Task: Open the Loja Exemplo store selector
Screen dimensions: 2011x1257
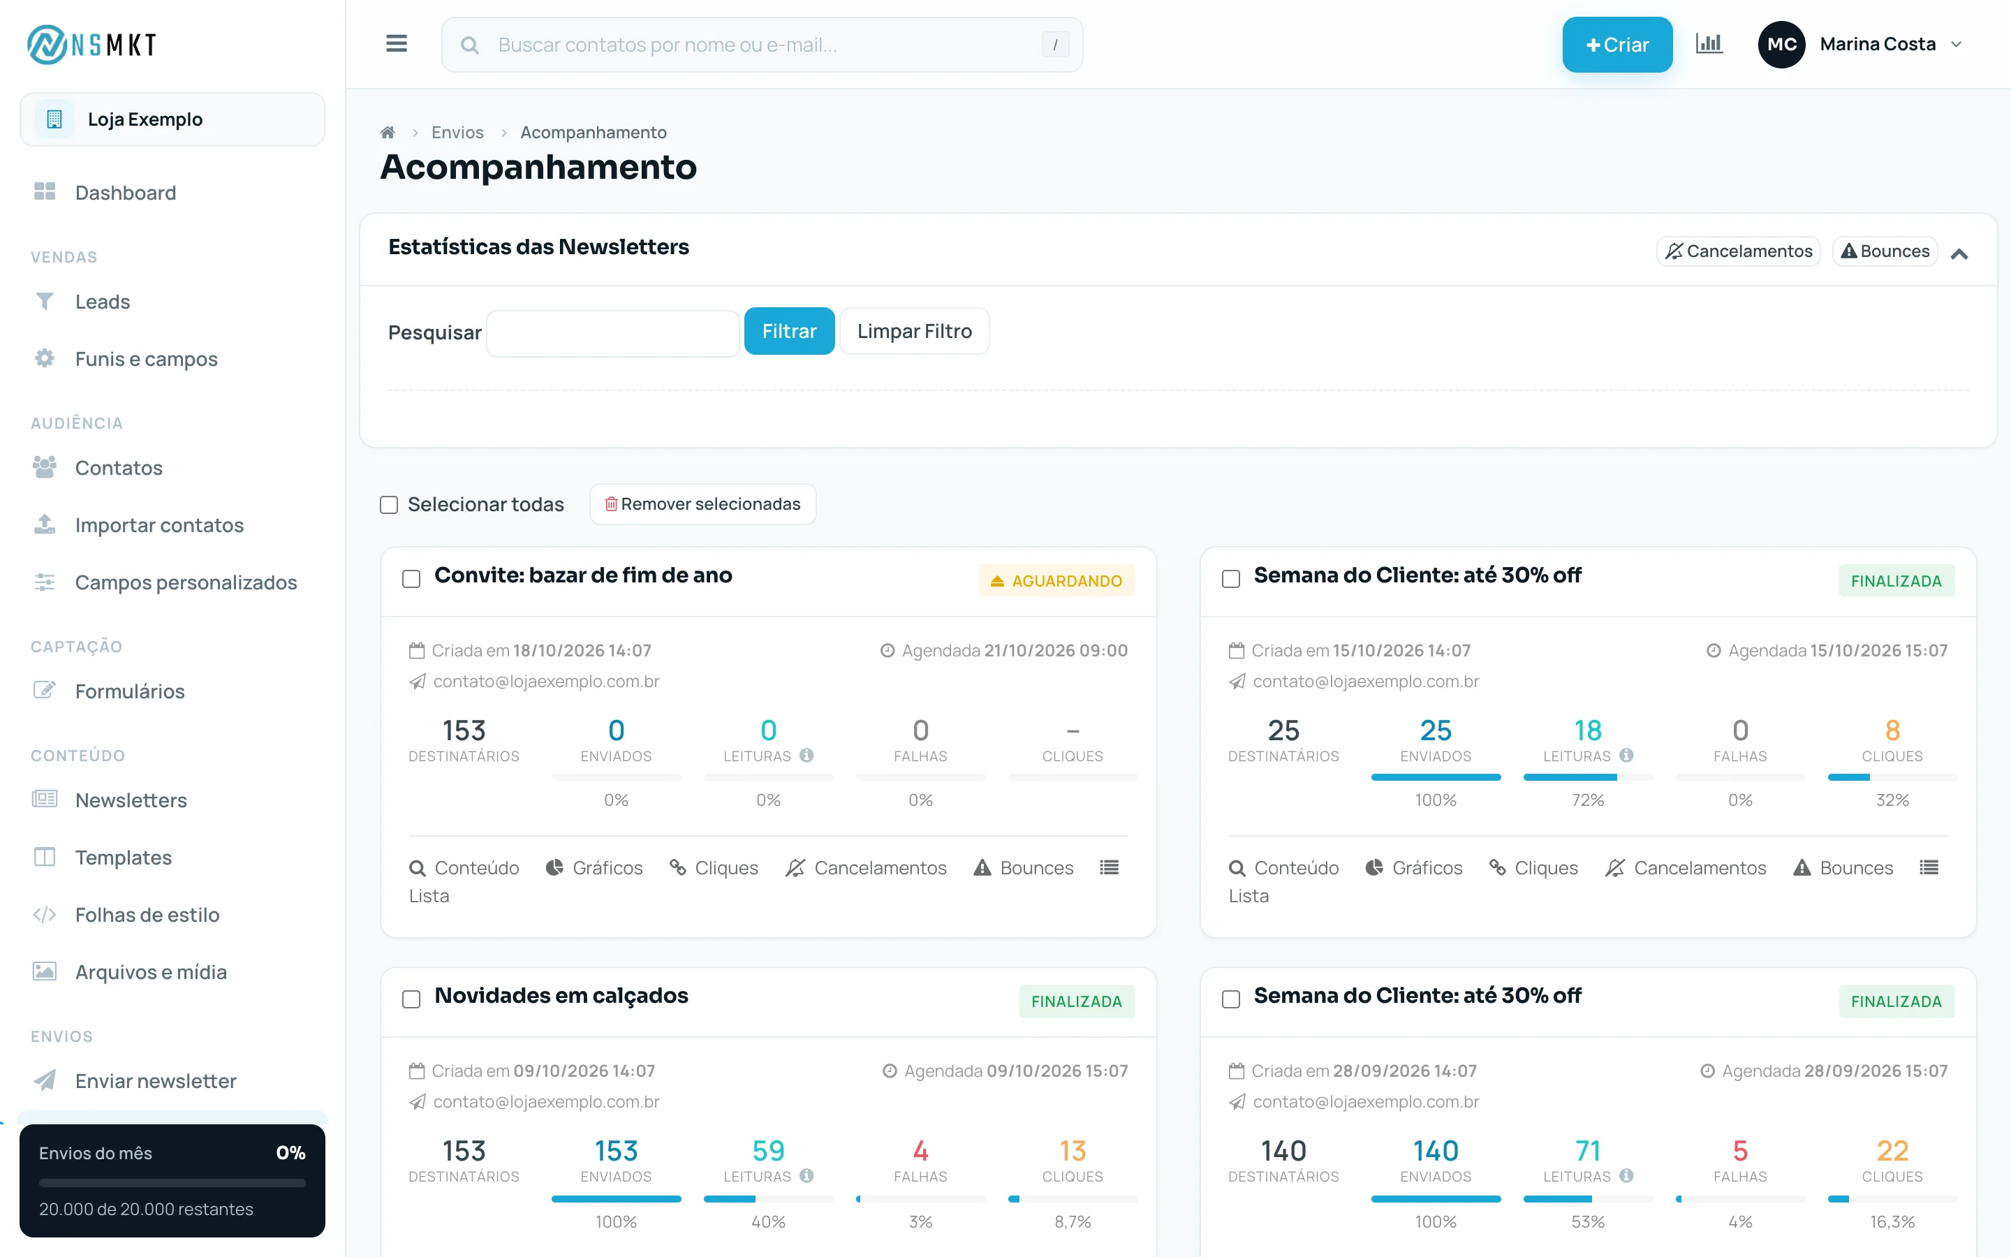Action: pyautogui.click(x=172, y=119)
